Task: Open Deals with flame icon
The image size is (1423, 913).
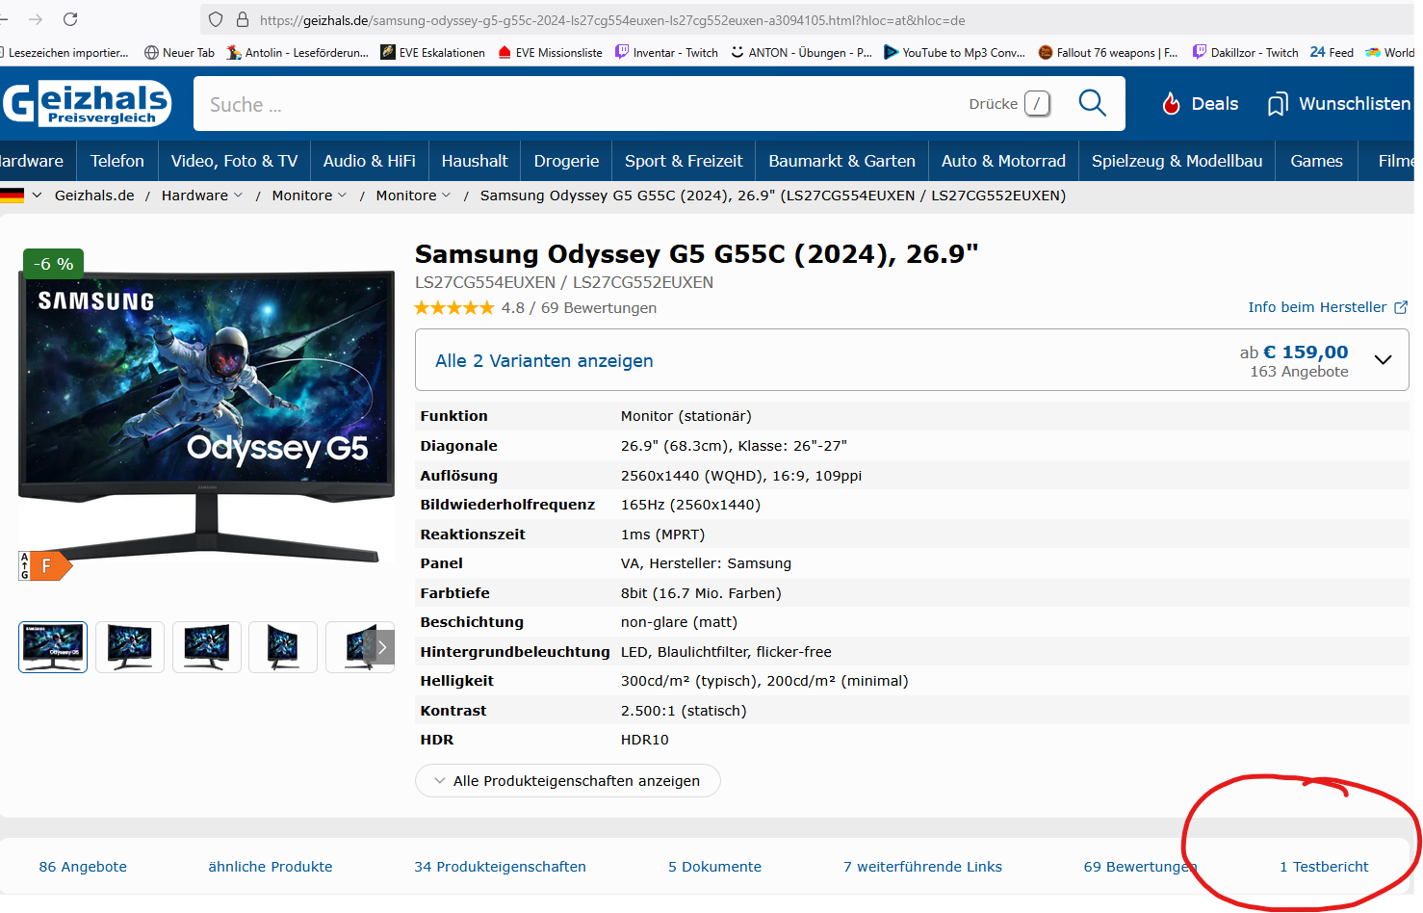Action: click(x=1200, y=104)
